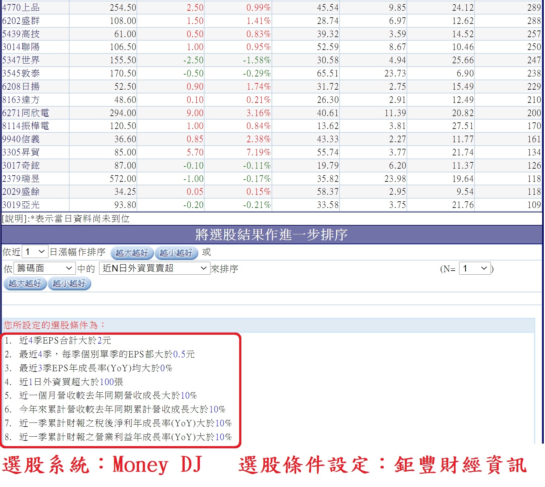Click condition 近1日外資買超大於100張

(71, 382)
